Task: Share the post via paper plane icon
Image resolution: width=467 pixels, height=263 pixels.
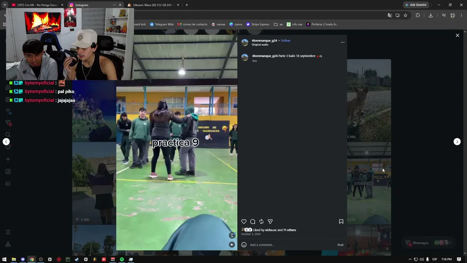Action: [x=270, y=221]
